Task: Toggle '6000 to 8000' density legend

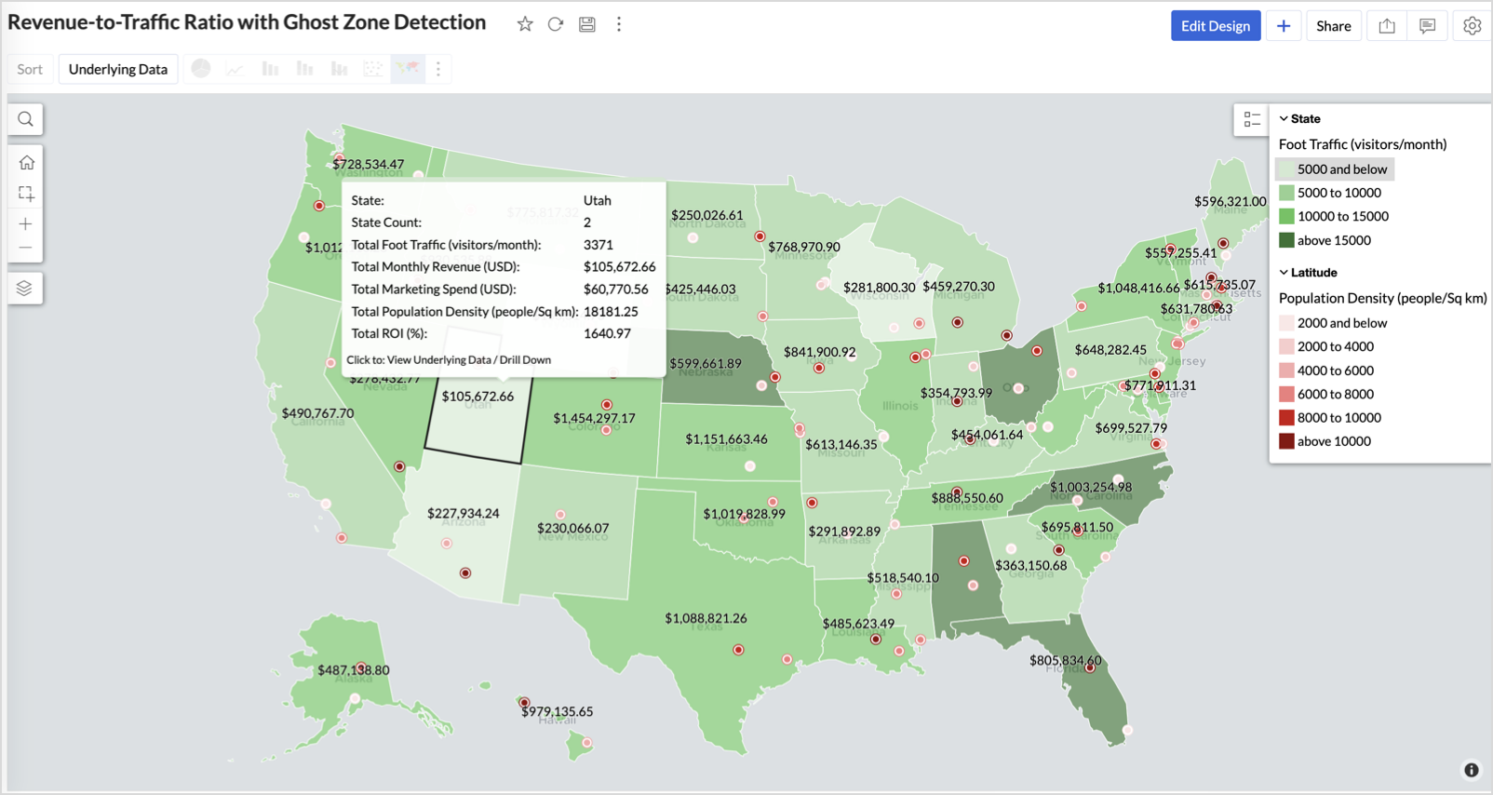Action: click(x=1327, y=394)
